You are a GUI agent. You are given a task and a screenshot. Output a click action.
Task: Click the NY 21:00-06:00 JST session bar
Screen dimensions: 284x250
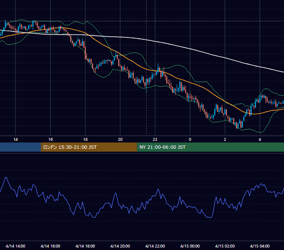(210, 147)
